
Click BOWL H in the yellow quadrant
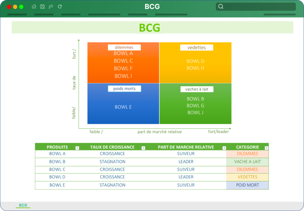(195, 68)
